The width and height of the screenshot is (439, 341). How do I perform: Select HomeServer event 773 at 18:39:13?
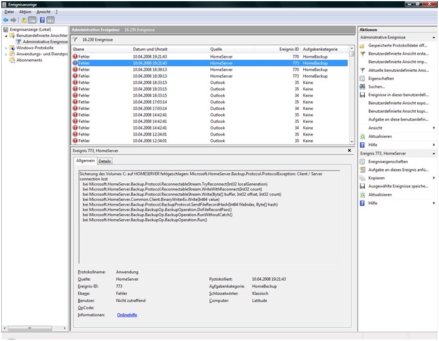(209, 76)
